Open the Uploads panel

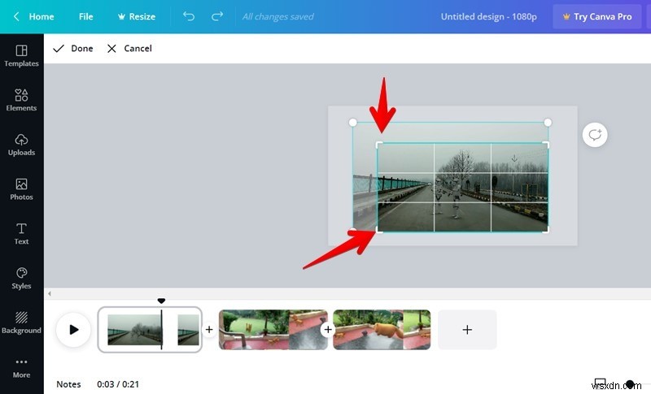click(x=21, y=145)
